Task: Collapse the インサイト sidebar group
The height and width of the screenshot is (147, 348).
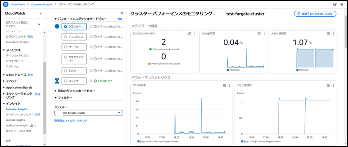Action: (4, 104)
